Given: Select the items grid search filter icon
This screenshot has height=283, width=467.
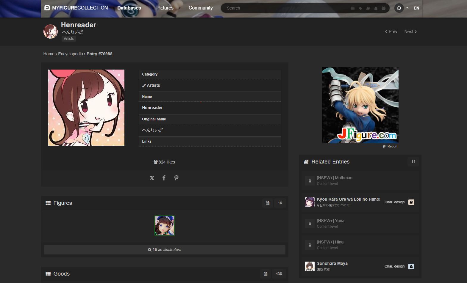Looking at the screenshot, I should (x=353, y=8).
